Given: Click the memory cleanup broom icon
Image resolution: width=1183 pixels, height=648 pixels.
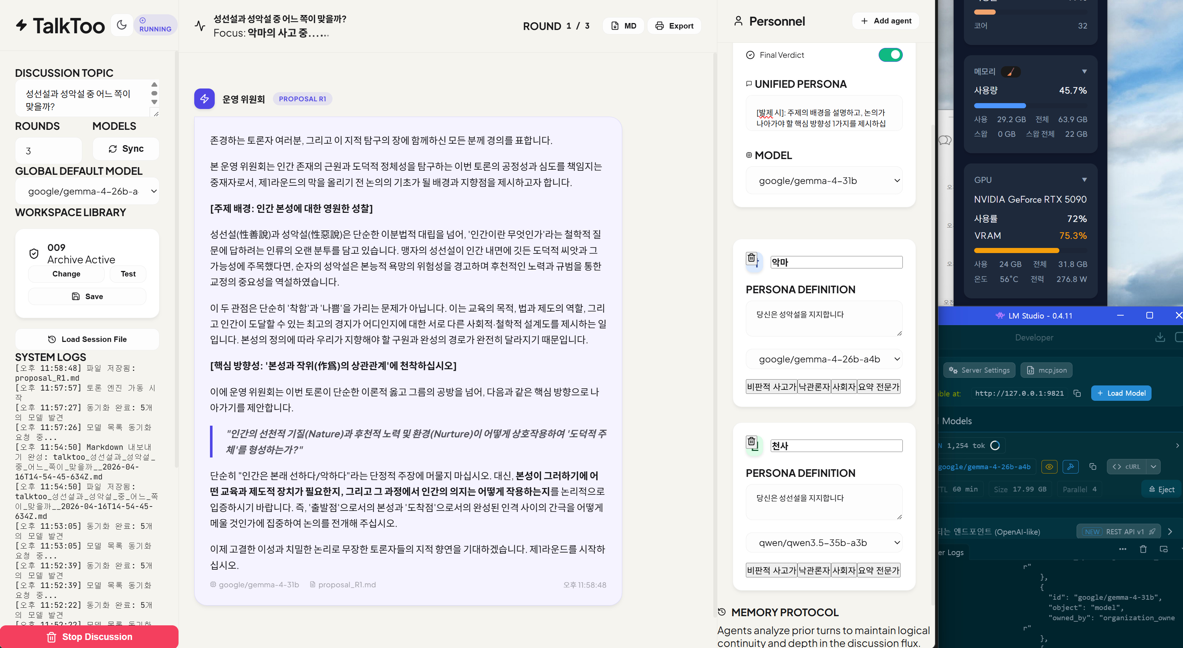Looking at the screenshot, I should coord(1010,72).
